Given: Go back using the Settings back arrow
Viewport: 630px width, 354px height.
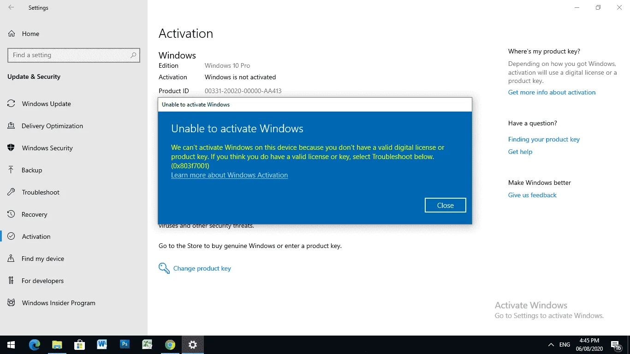Looking at the screenshot, I should pyautogui.click(x=11, y=8).
